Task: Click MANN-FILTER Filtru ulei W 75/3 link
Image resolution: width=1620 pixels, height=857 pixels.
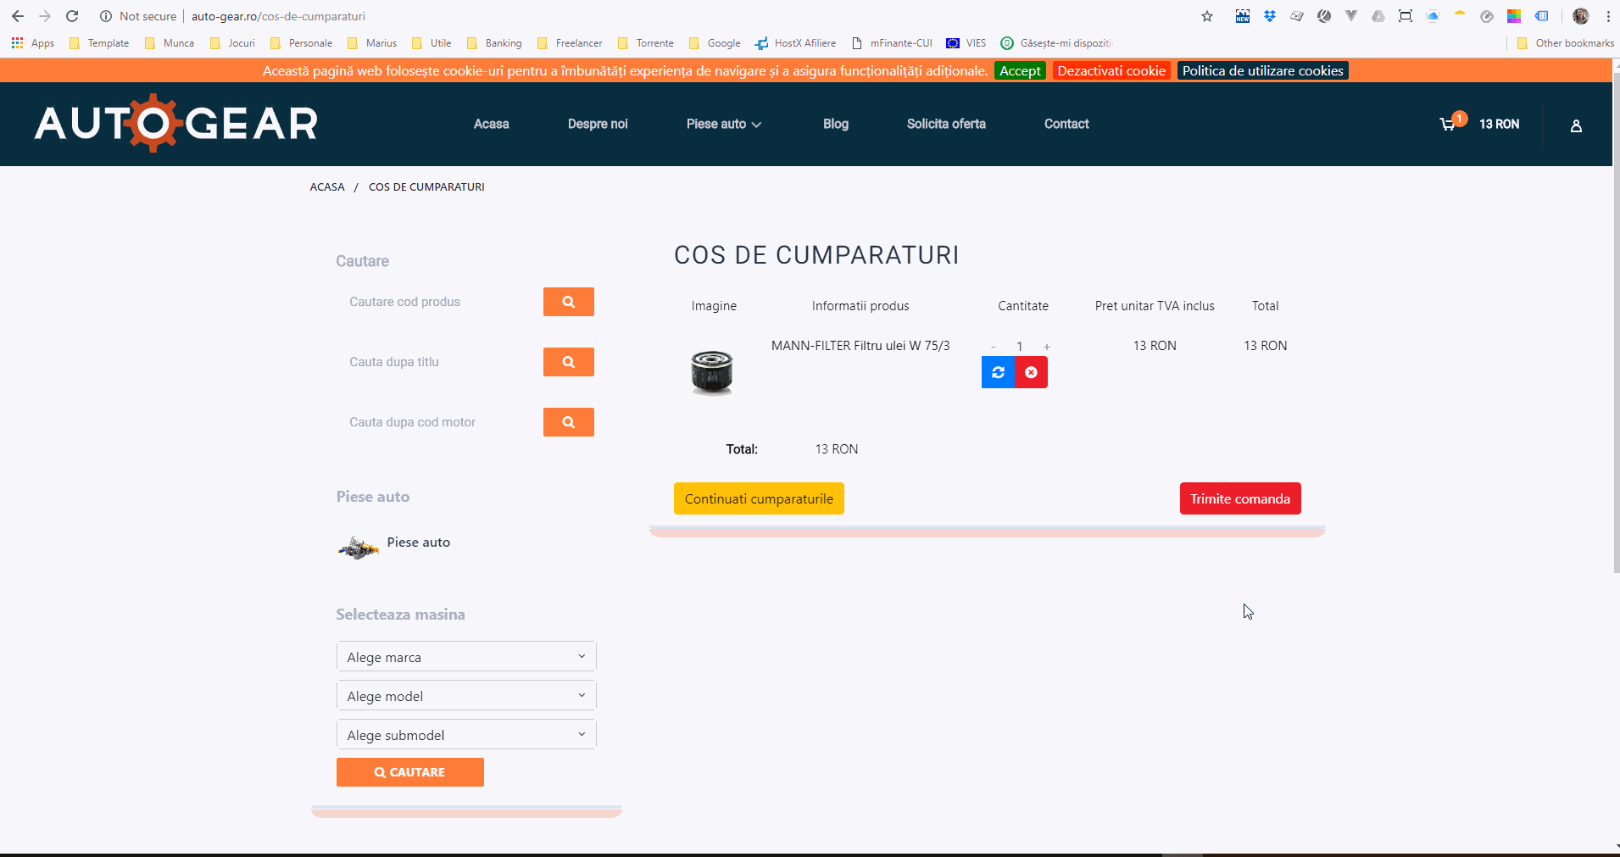Action: click(x=860, y=346)
